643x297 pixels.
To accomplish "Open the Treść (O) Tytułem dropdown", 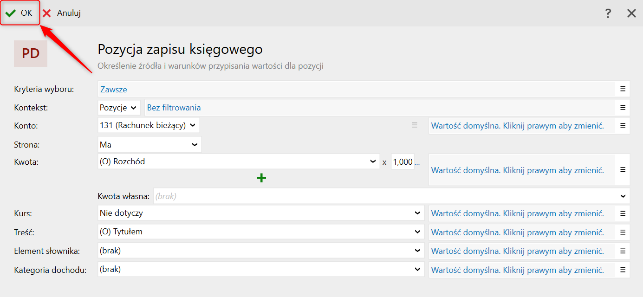I will pyautogui.click(x=260, y=232).
